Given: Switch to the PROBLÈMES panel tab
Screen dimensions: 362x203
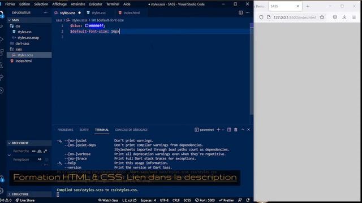Looking at the screenshot, I should pos(66,130).
